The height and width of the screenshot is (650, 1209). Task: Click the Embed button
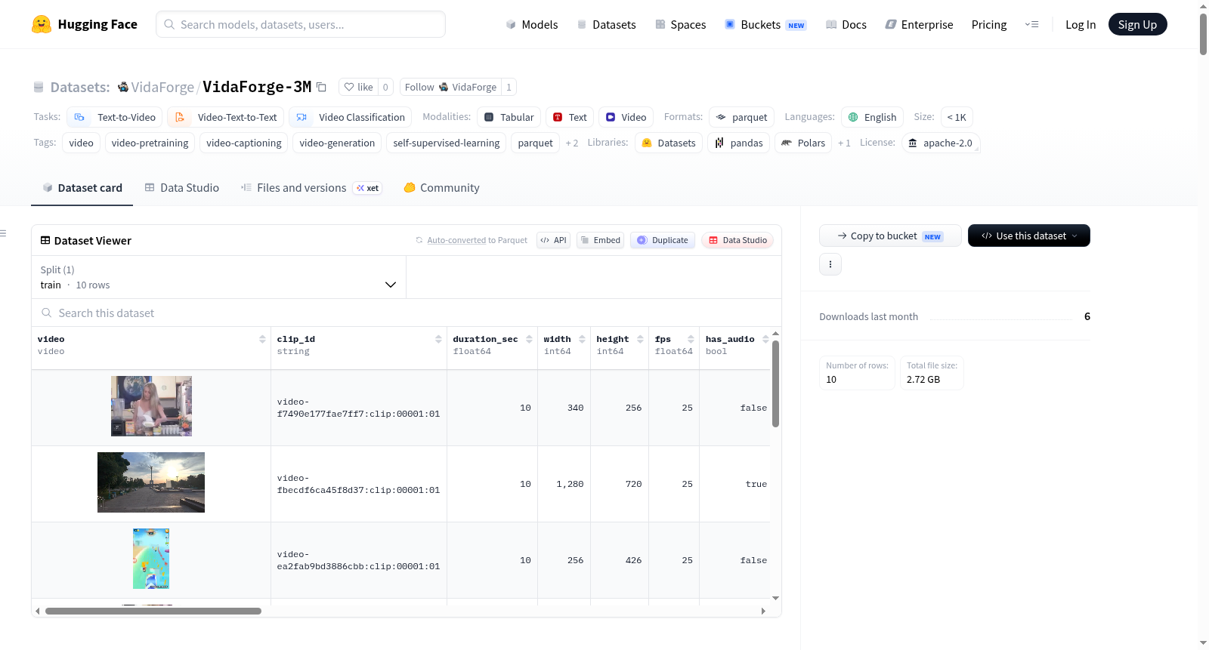click(x=600, y=240)
